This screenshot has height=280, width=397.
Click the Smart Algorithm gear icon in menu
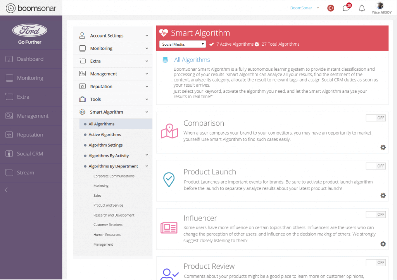pos(82,112)
